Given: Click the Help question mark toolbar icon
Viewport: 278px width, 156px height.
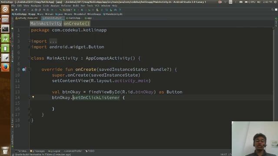Looking at the screenshot, I should (120, 10).
